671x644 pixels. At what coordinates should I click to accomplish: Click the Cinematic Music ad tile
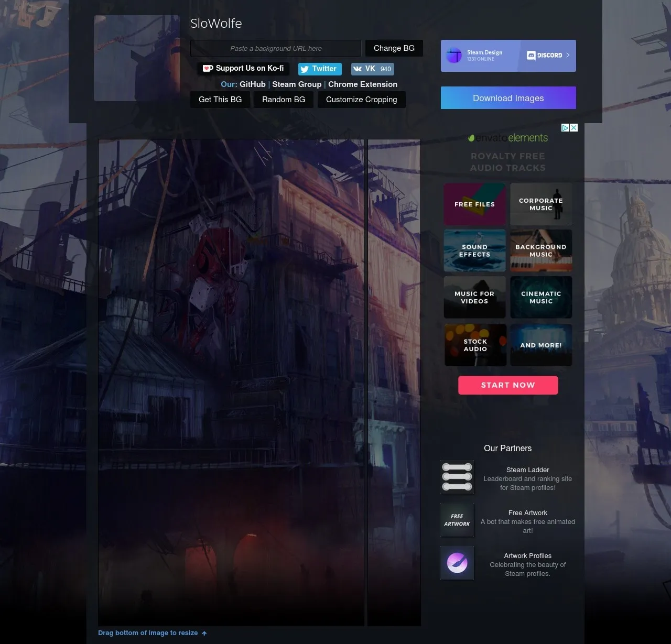coord(541,298)
